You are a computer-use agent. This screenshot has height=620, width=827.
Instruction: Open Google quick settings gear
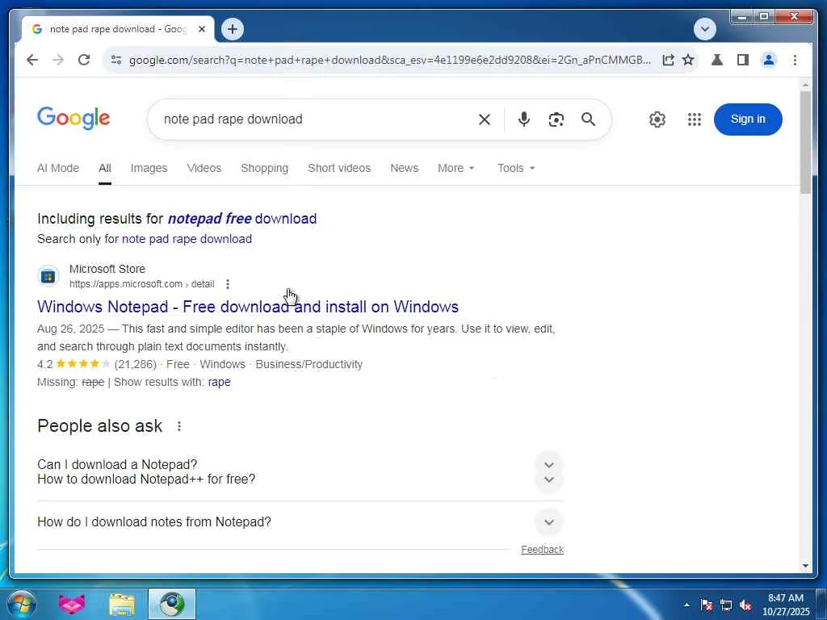pos(657,119)
